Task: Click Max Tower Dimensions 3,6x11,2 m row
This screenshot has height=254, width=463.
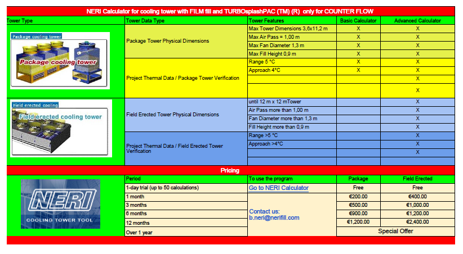Action: 292,29
